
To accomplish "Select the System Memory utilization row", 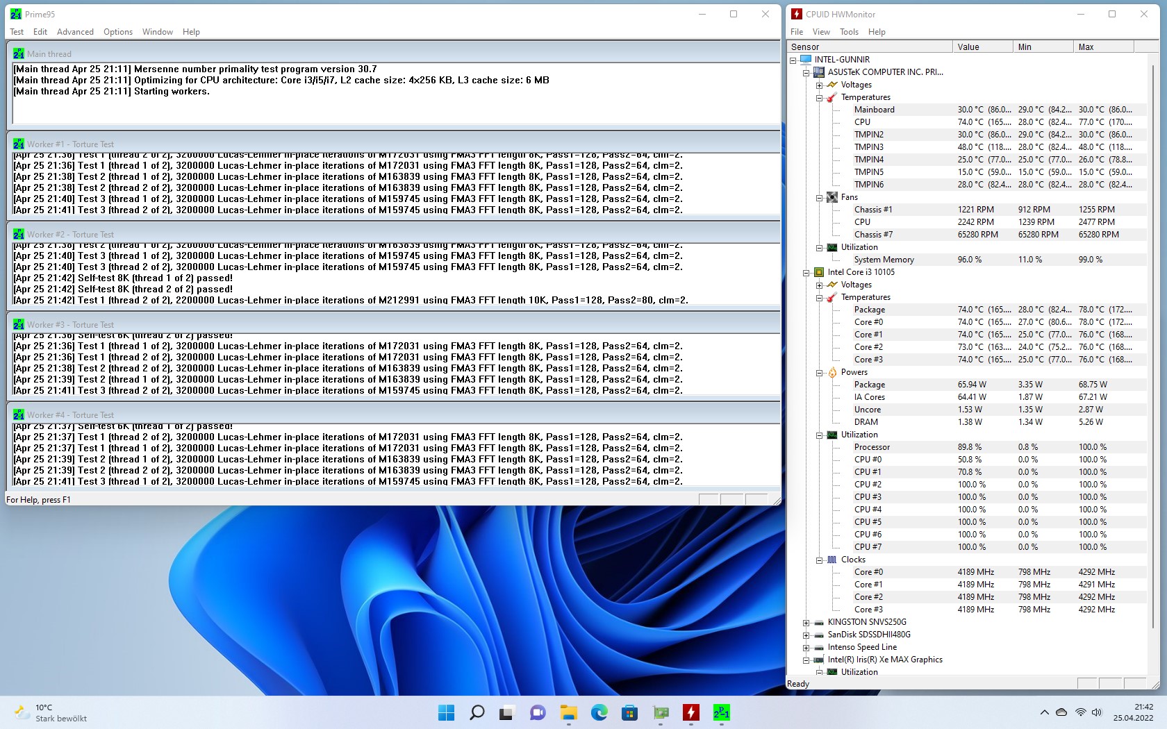I will (999, 260).
